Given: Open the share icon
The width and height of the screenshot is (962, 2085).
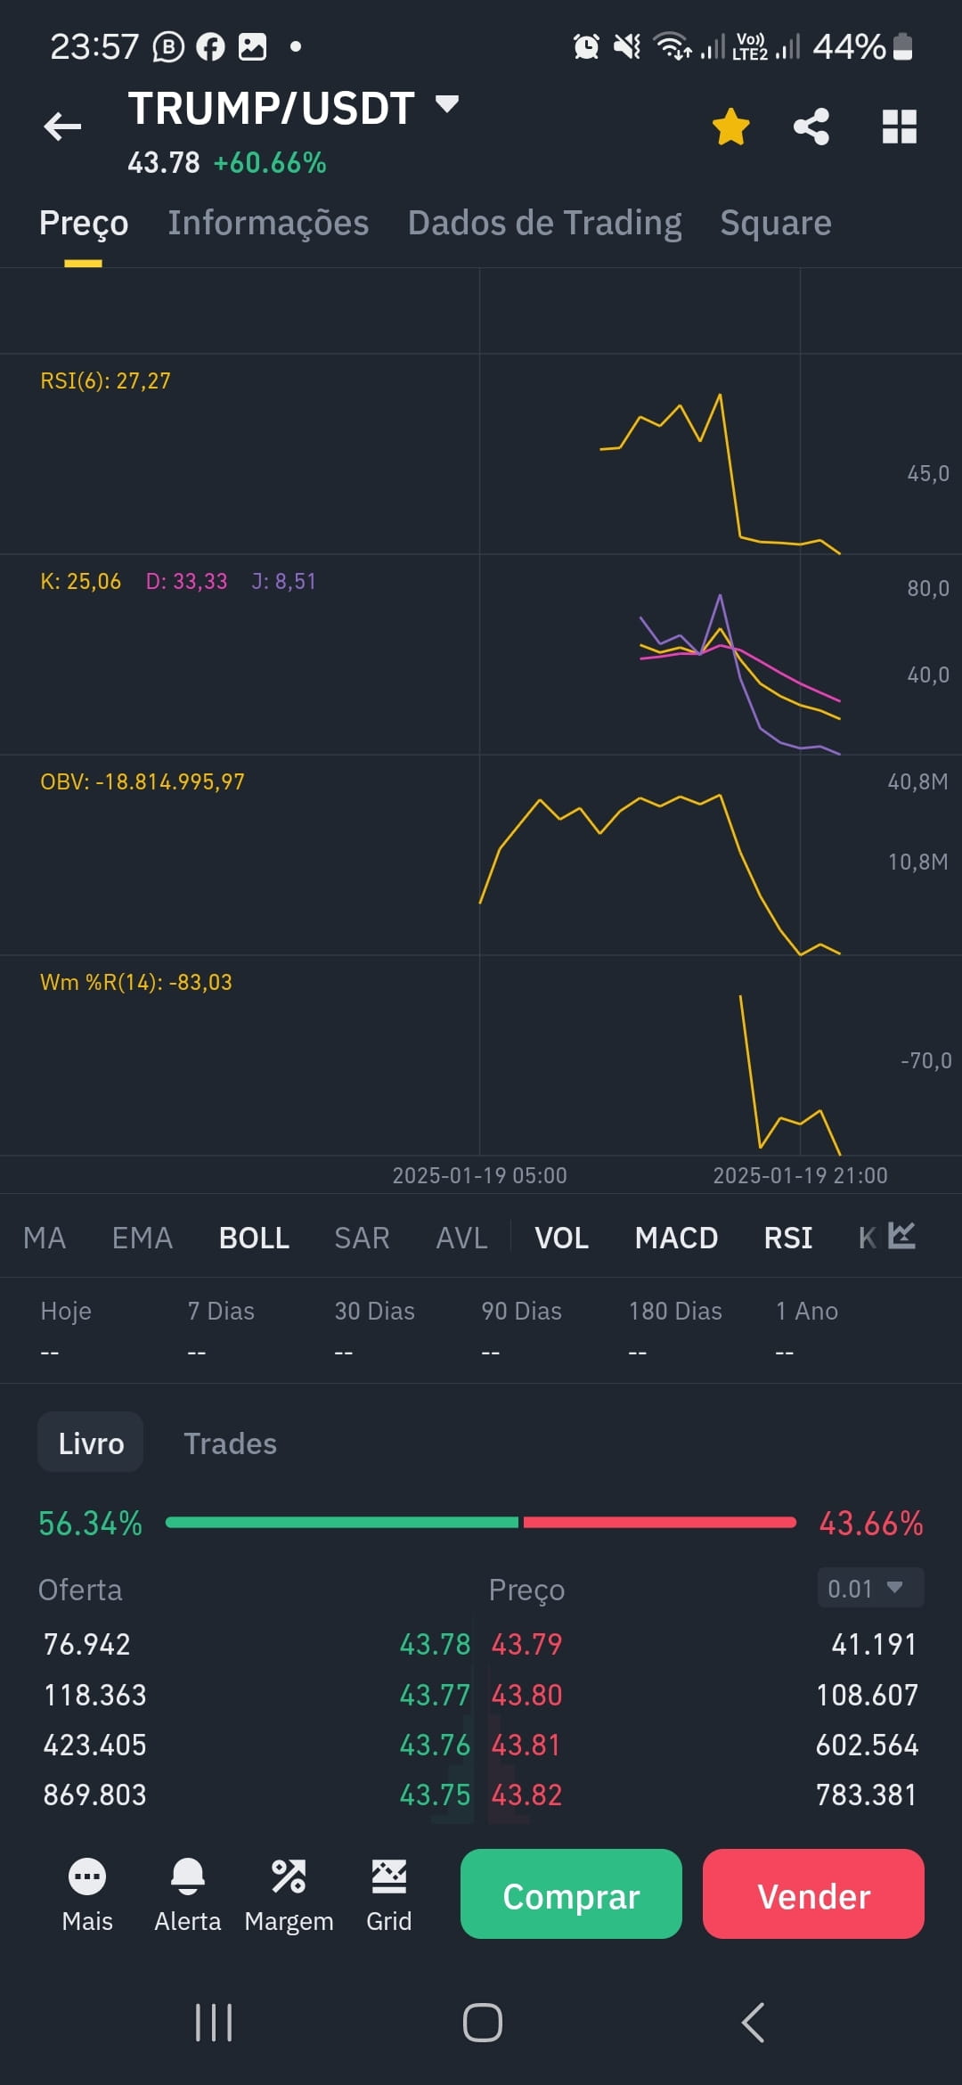Looking at the screenshot, I should [x=811, y=126].
